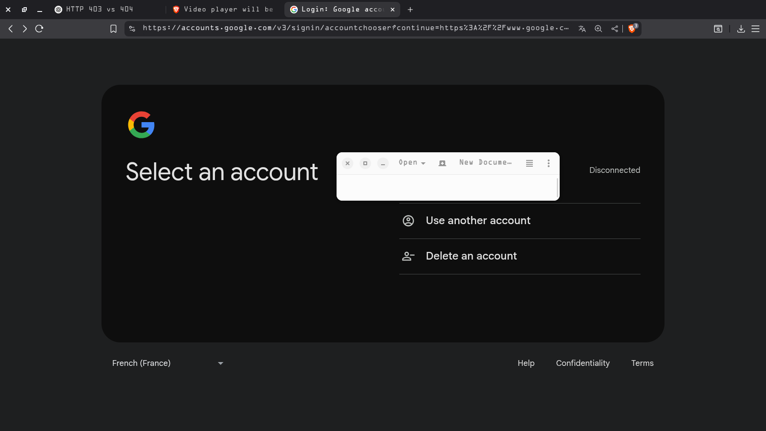Go forward to the next page
The height and width of the screenshot is (431, 766).
24,29
